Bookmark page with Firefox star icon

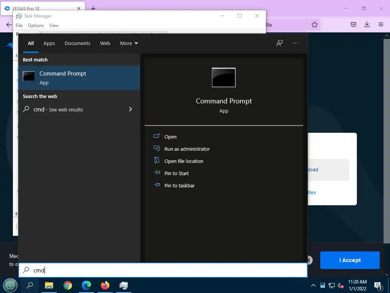(x=314, y=24)
